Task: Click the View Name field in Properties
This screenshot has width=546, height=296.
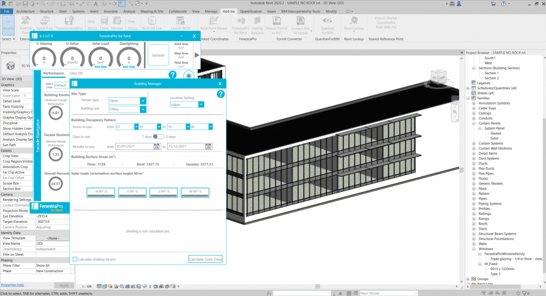Action: tap(53, 244)
